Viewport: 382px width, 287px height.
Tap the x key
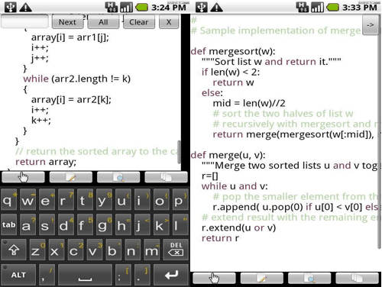57,250
